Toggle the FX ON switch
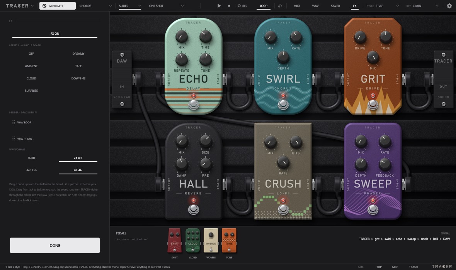The height and width of the screenshot is (270, 456). point(54,34)
